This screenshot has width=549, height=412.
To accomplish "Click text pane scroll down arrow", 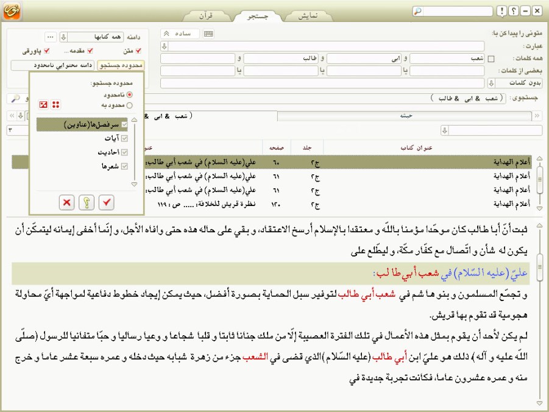I will click(540, 403).
